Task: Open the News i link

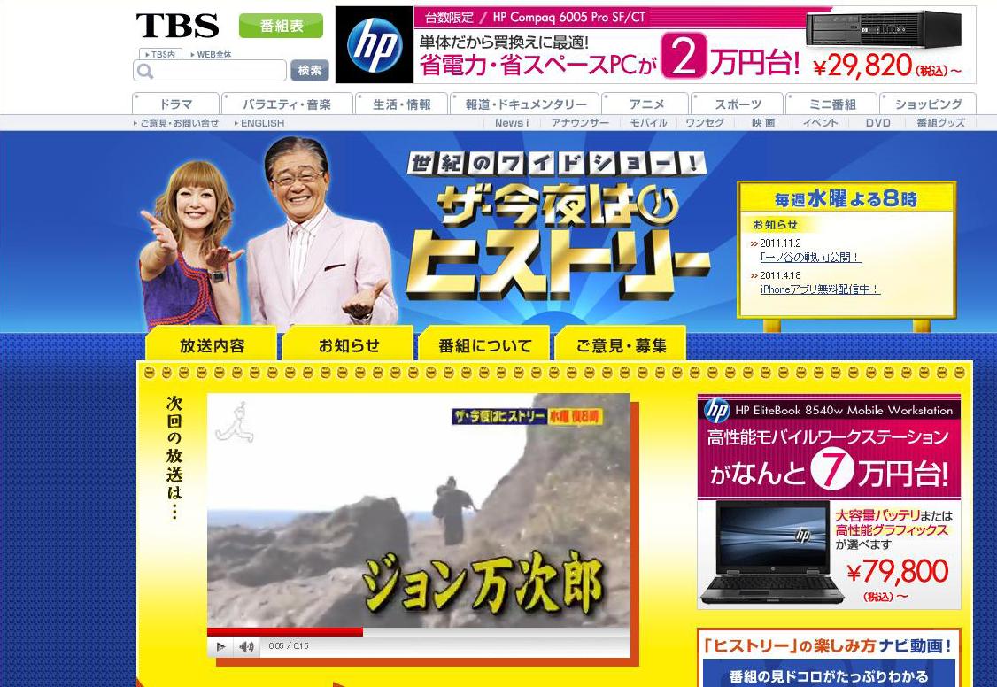Action: click(x=511, y=123)
